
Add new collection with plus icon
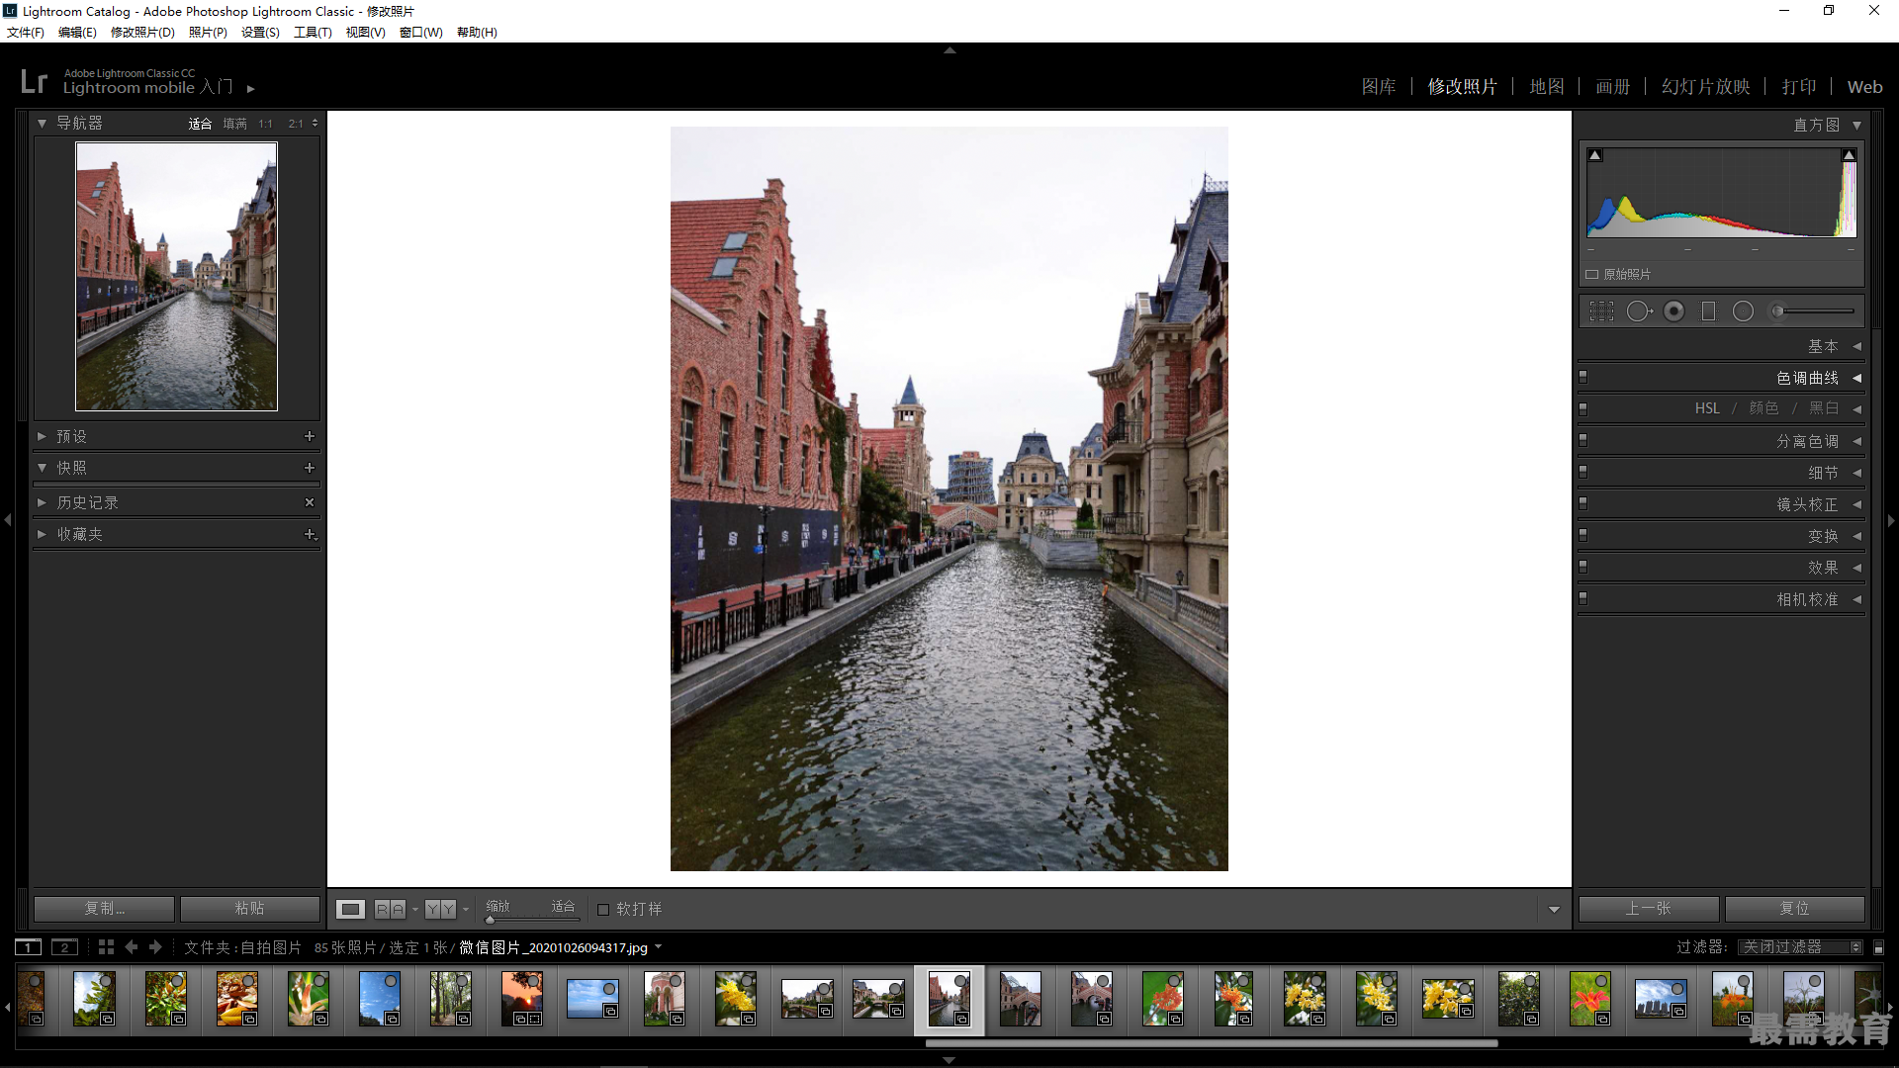pyautogui.click(x=310, y=534)
